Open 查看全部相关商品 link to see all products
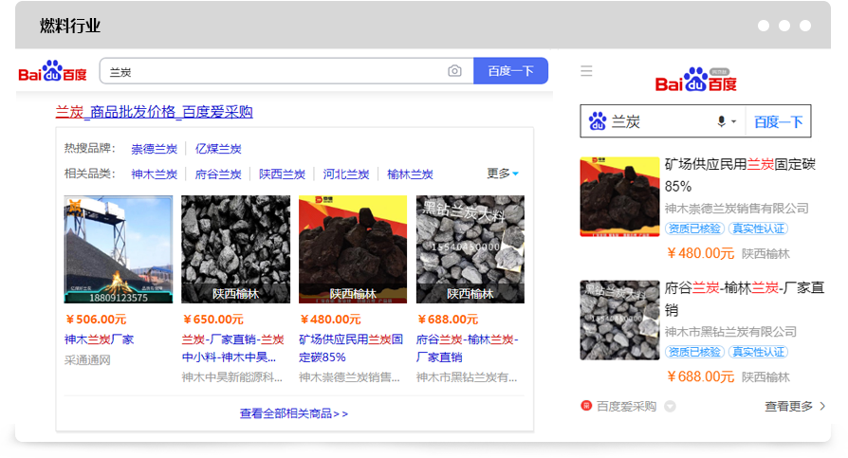The width and height of the screenshot is (848, 458). pyautogui.click(x=294, y=413)
